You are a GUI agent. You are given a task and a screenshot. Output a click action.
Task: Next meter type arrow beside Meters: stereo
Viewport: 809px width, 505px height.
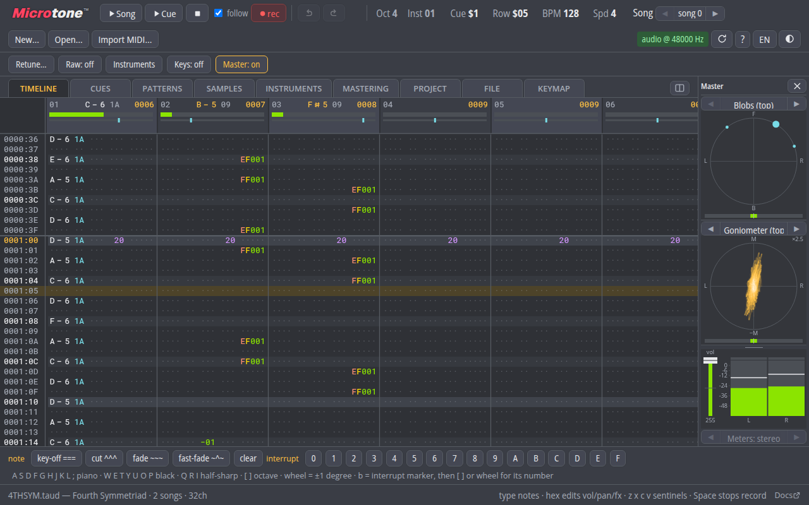[797, 437]
